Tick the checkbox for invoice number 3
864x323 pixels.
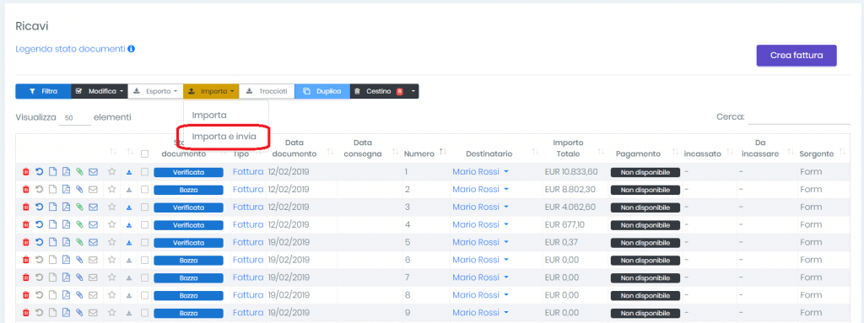145,207
